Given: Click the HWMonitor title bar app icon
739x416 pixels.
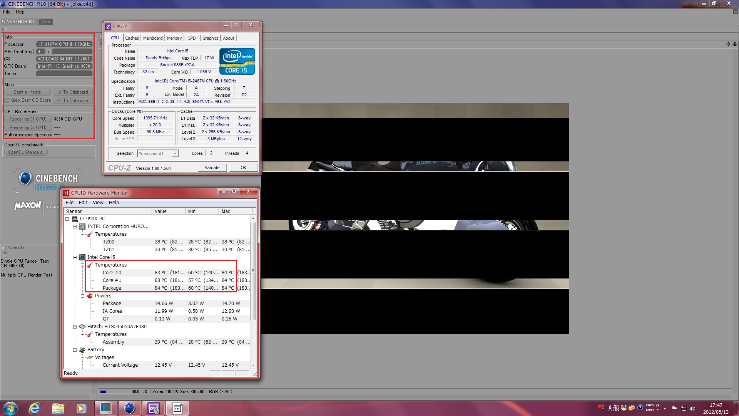Looking at the screenshot, I should point(67,193).
